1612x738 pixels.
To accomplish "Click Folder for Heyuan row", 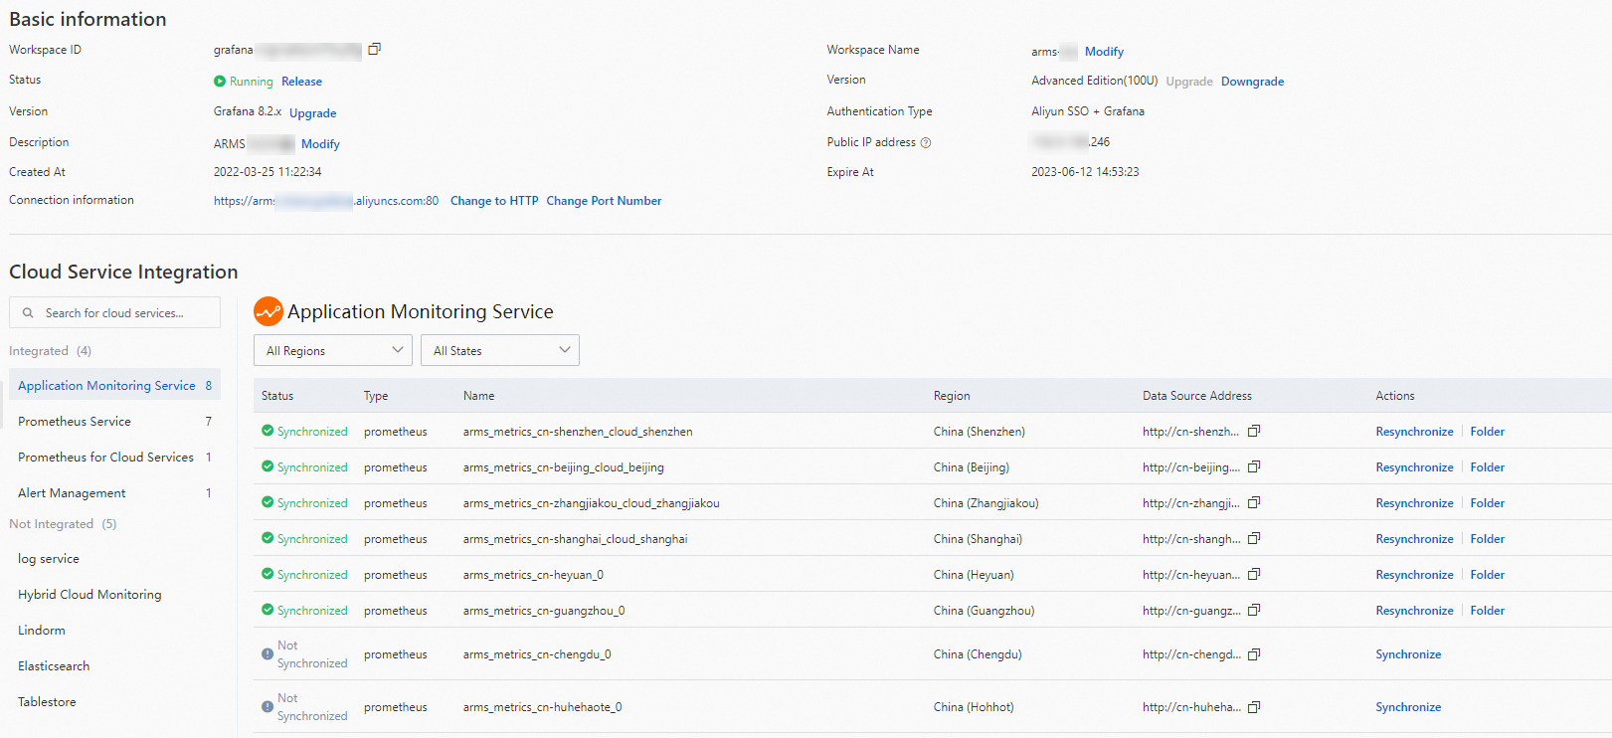I will (1488, 575).
